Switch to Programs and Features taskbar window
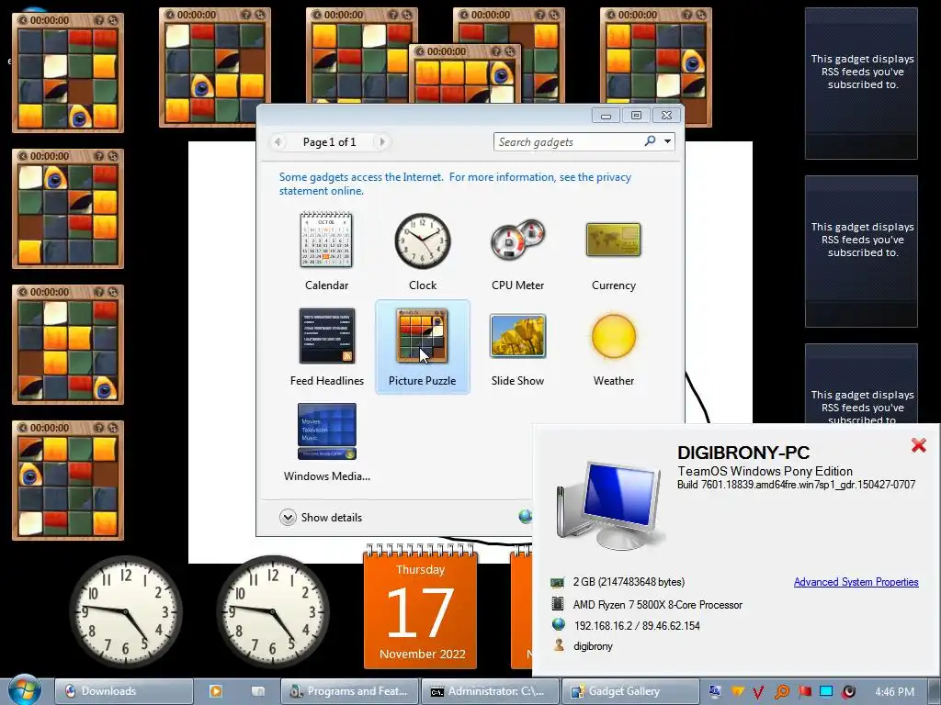Screen dimensions: 941x705 (x=349, y=691)
